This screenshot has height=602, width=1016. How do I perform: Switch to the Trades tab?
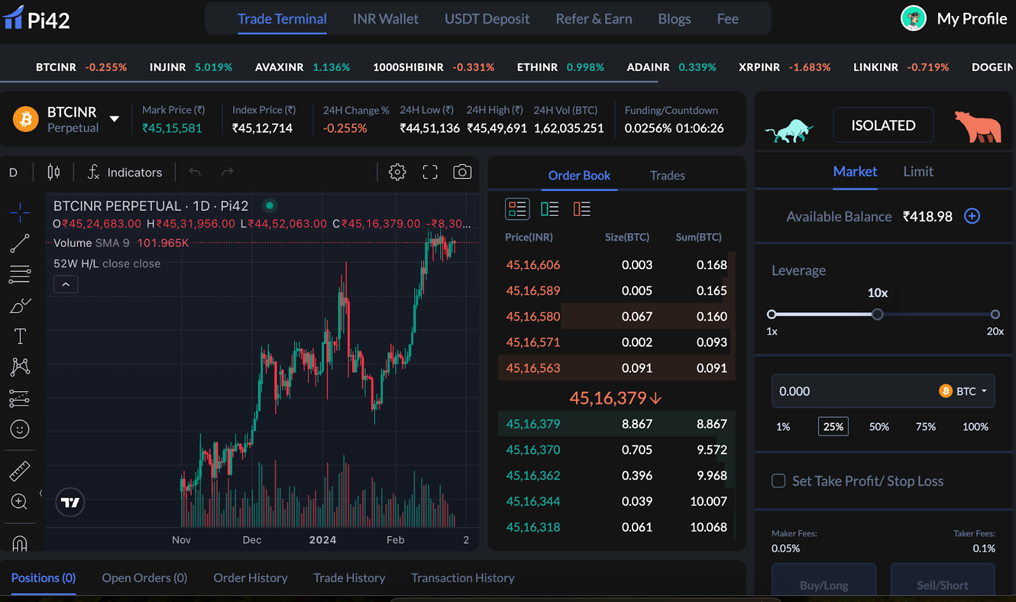667,175
